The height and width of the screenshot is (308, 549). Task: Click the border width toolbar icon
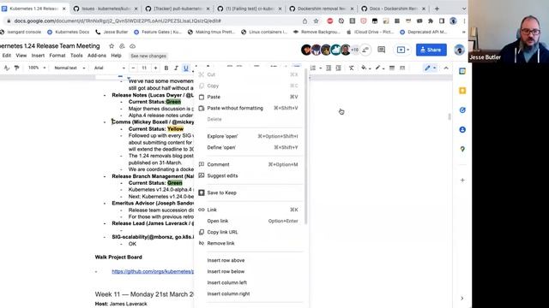(x=392, y=68)
